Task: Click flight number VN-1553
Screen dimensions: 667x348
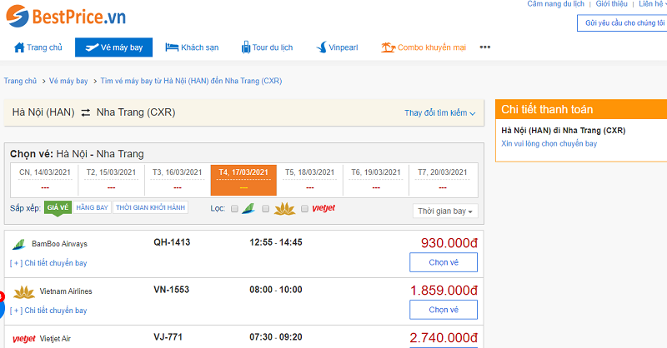Action: (x=172, y=290)
